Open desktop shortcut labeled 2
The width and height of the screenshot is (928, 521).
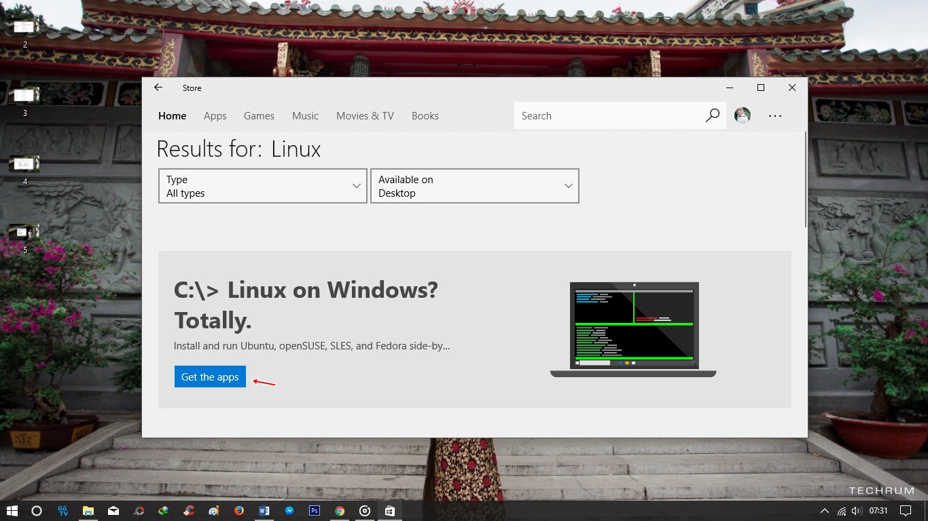[x=24, y=33]
